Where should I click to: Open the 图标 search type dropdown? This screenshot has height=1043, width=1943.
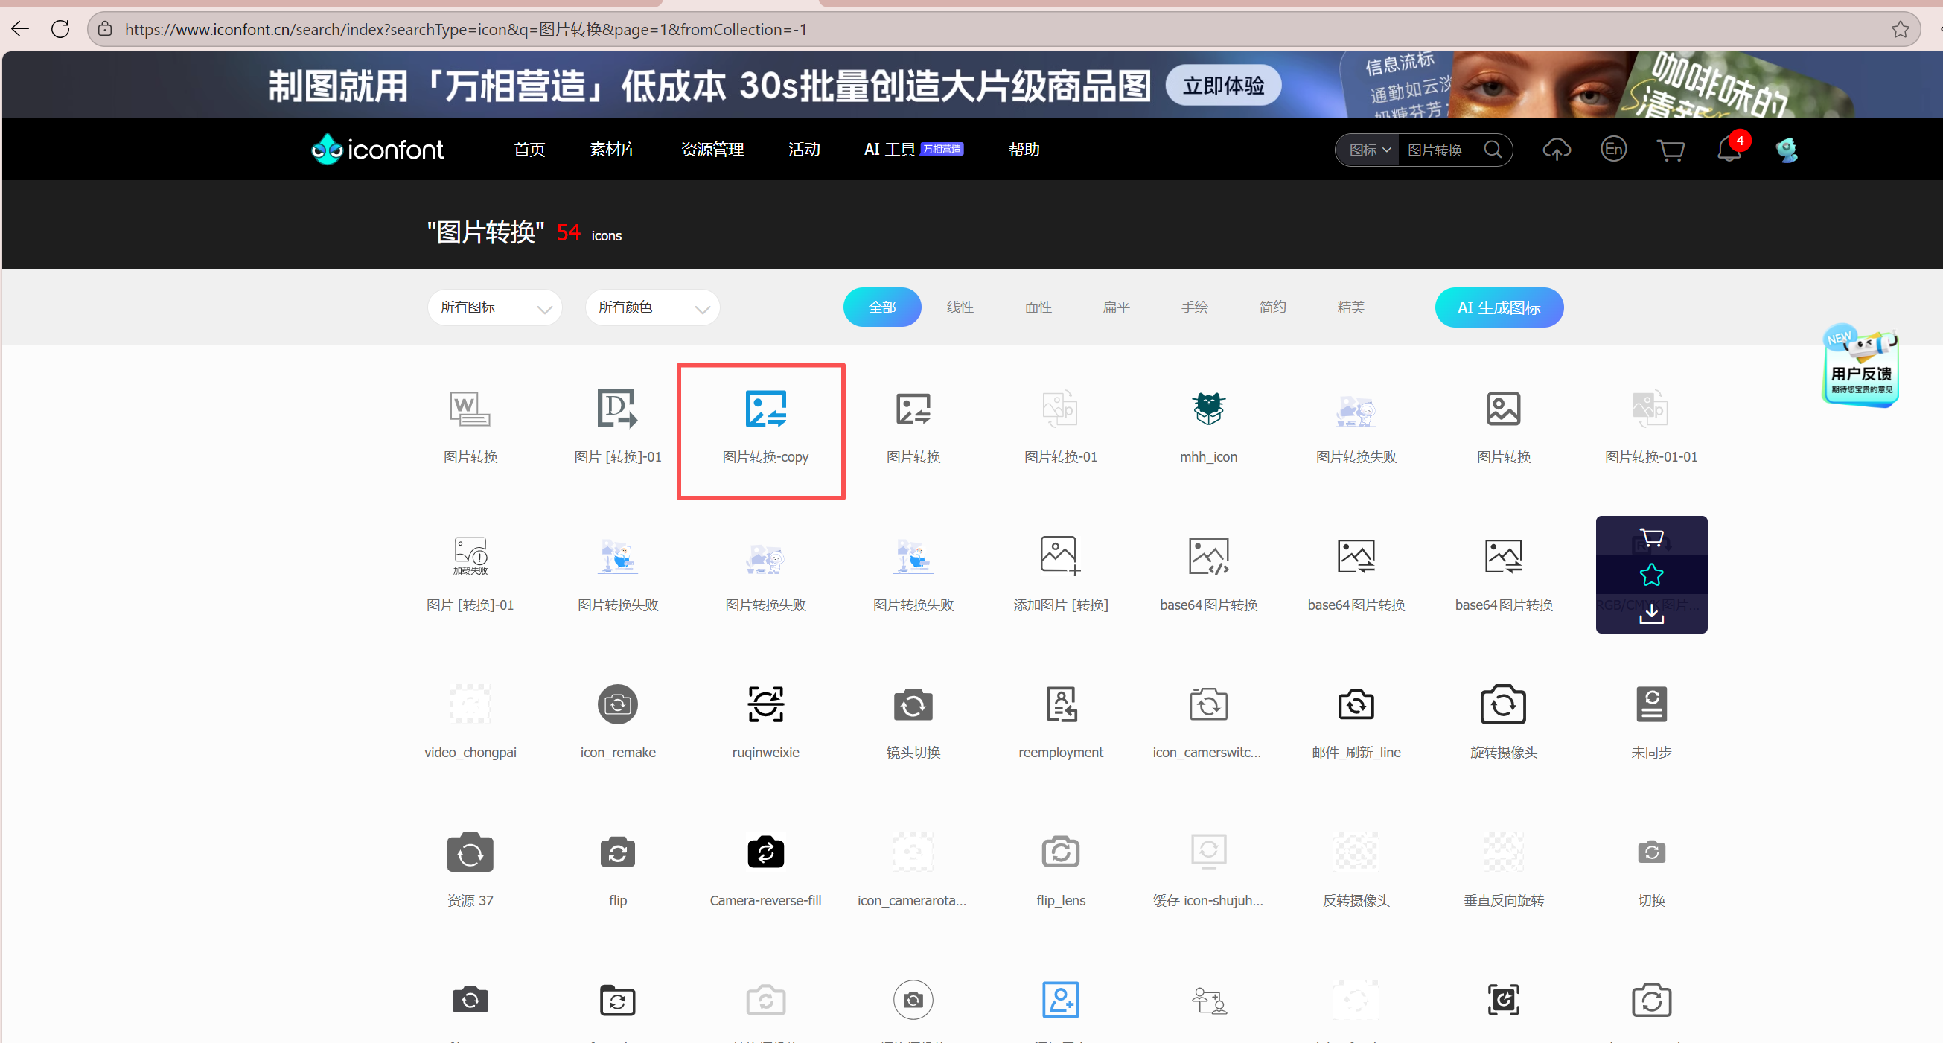tap(1369, 150)
